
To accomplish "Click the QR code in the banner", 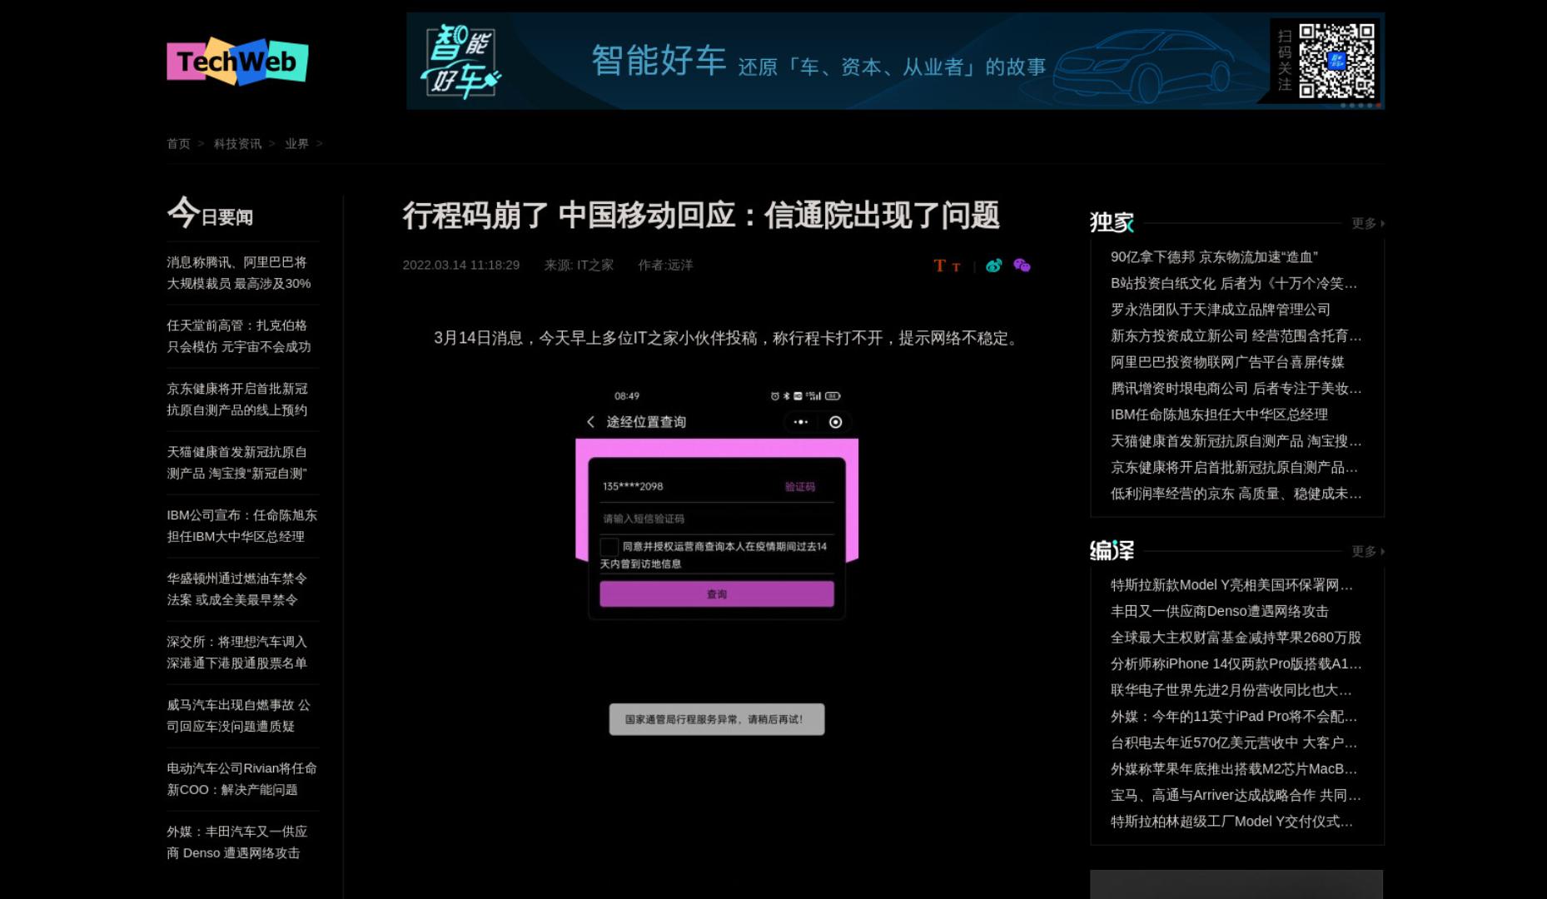I will 1336,61.
